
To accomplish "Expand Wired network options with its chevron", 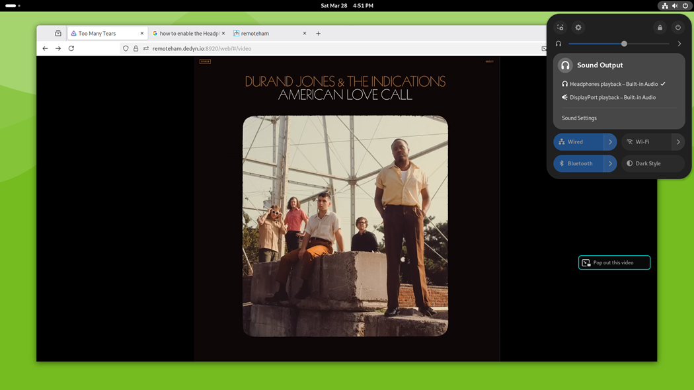I will tap(611, 141).
